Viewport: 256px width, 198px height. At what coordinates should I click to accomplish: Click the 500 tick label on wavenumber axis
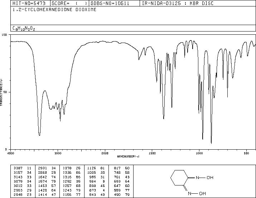[246, 153]
